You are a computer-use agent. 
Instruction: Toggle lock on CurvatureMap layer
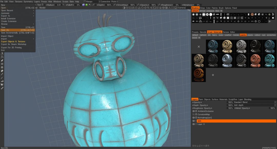point(196,114)
